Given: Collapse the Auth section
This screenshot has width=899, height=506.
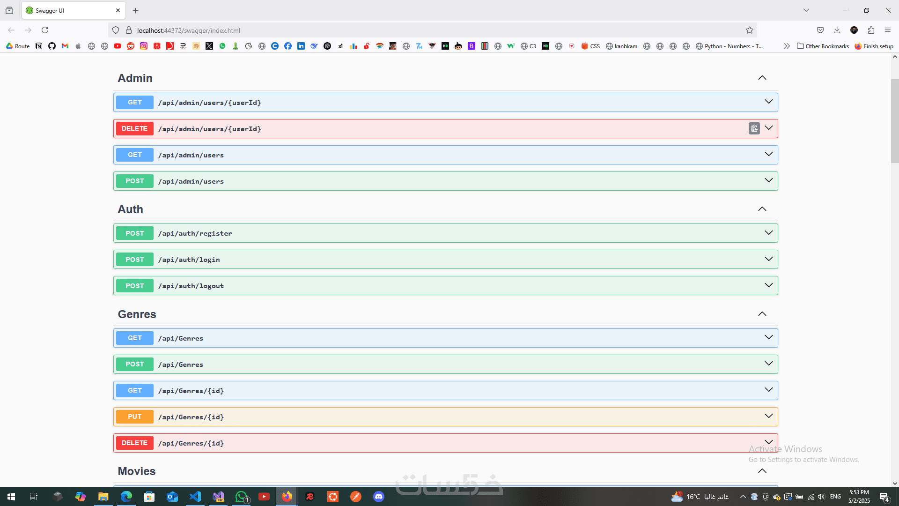Looking at the screenshot, I should pos(762,209).
